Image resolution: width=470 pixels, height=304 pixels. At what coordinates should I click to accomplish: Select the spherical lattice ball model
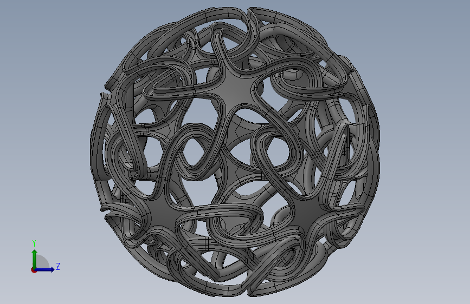235,151
